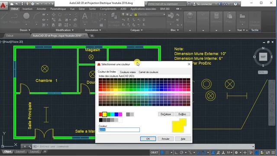
Task: Toggle 2D object snap in status bar
Action: (x=204, y=152)
